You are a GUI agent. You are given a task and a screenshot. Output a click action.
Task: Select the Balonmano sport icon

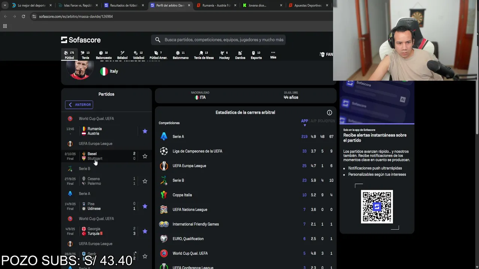pyautogui.click(x=180, y=55)
